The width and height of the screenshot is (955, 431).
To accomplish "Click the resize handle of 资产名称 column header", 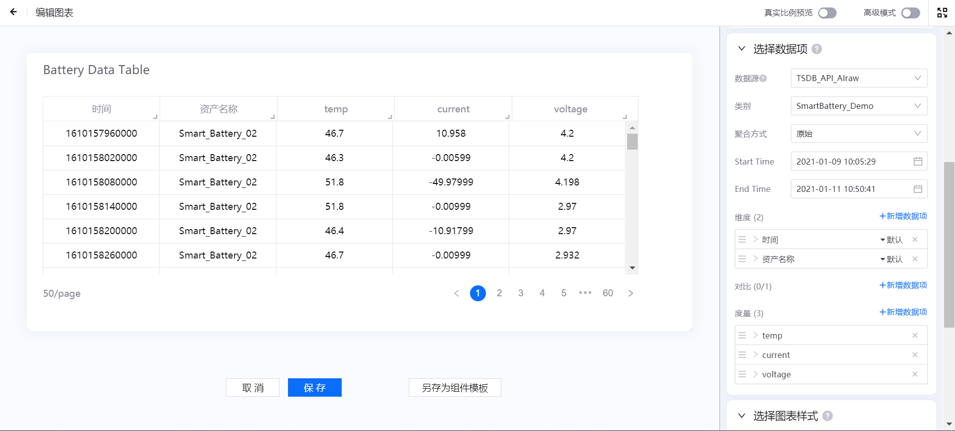I will (273, 117).
